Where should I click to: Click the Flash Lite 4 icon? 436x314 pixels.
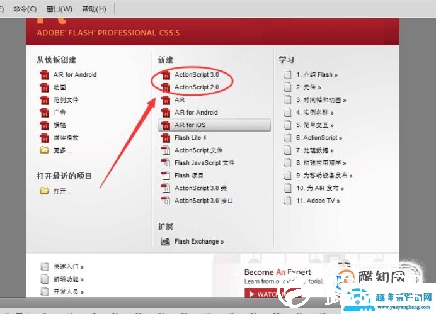[x=166, y=138]
